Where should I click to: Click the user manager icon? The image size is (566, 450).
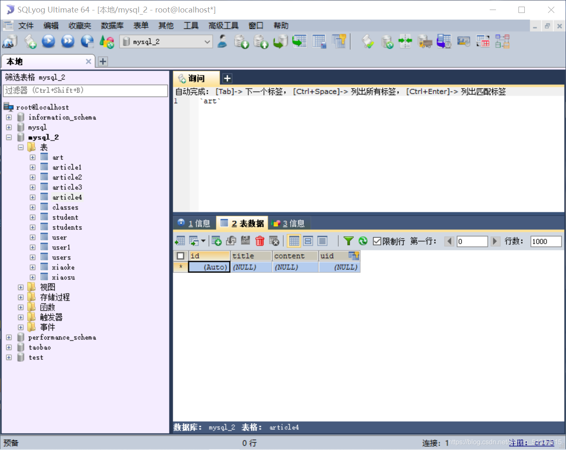coord(222,41)
